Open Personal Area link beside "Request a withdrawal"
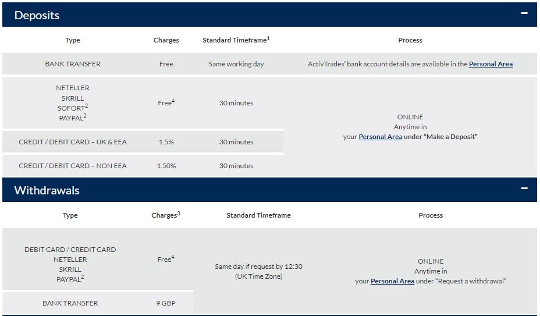 [392, 281]
